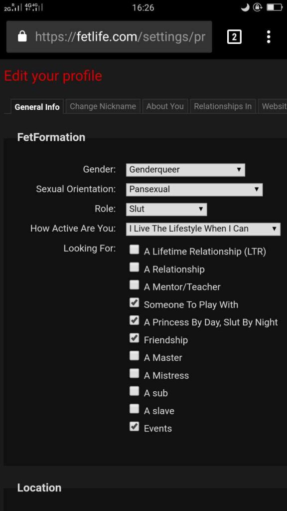Check the A Lifetime Relationship (LTR) checkbox
287x511 pixels.
134,250
